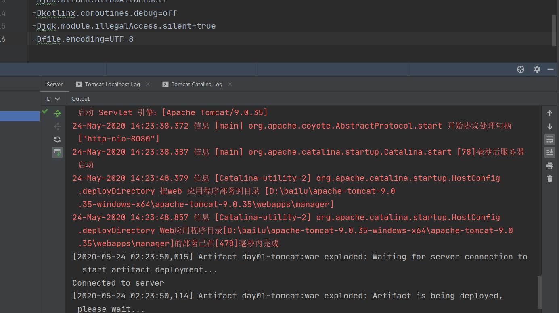Click the "Connected to server" console line

[x=118, y=283]
